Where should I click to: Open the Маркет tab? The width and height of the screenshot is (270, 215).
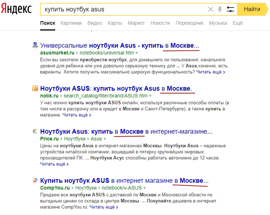136,23
